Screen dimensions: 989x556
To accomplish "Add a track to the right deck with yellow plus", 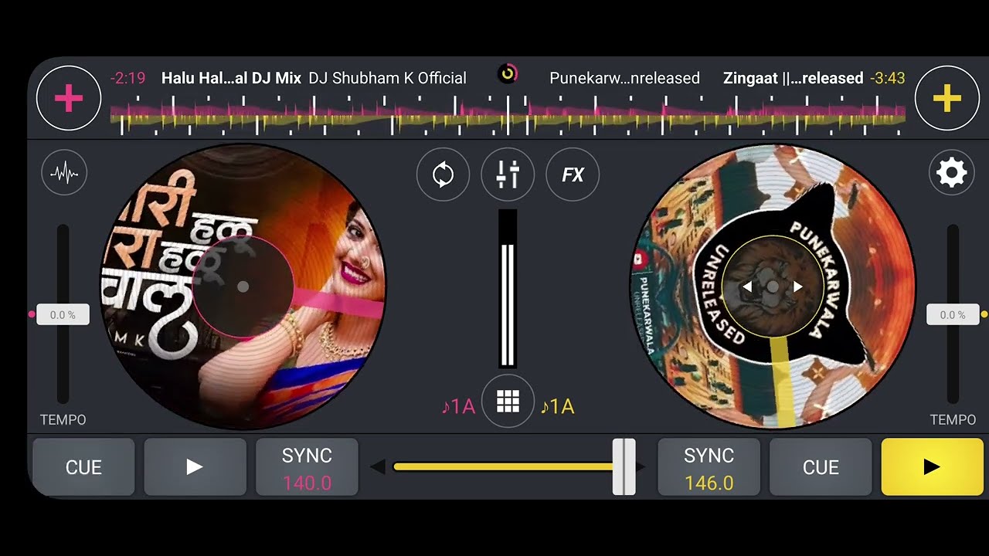I will click(x=947, y=98).
